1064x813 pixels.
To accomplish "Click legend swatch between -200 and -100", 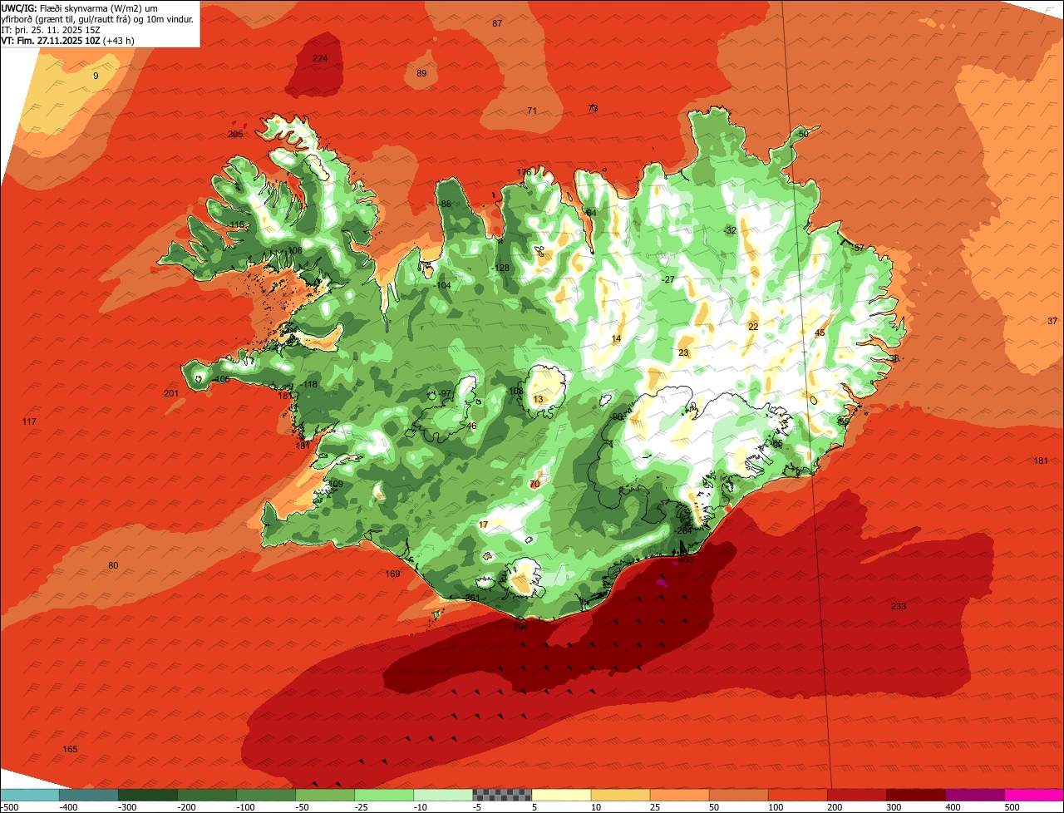I will (x=207, y=795).
